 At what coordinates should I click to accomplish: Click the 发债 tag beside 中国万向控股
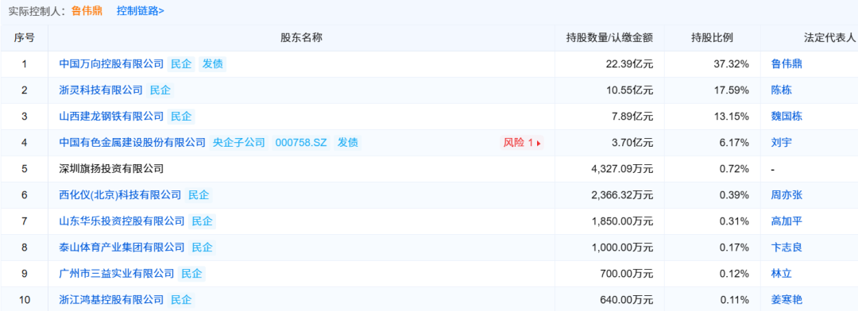(212, 64)
